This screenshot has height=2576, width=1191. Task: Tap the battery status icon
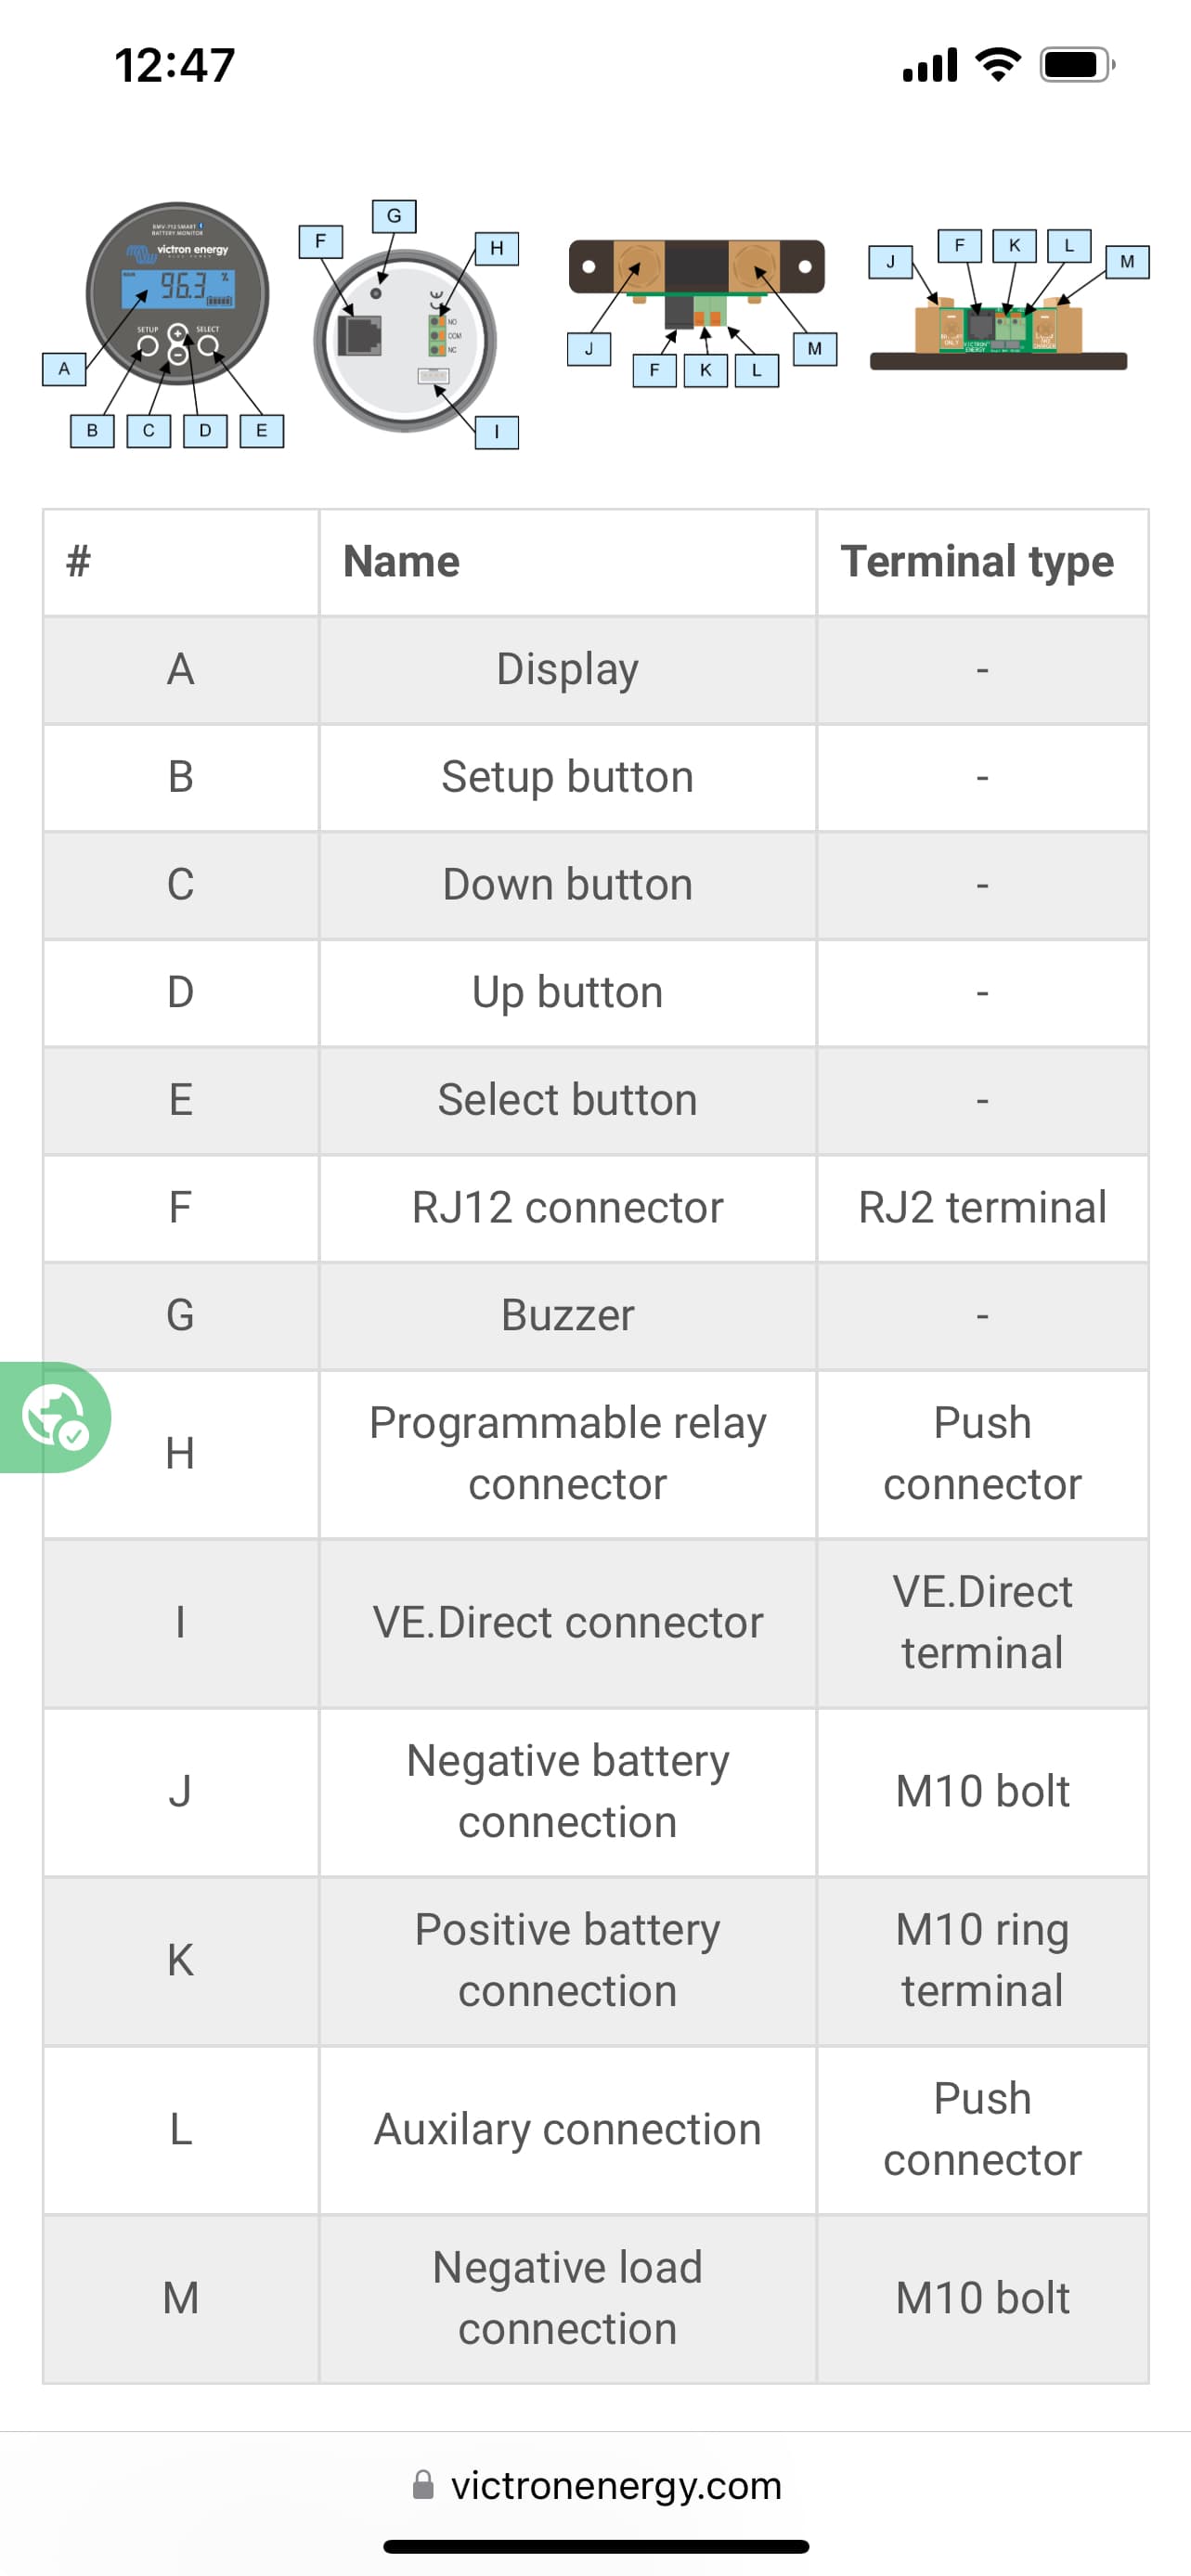pyautogui.click(x=1078, y=65)
